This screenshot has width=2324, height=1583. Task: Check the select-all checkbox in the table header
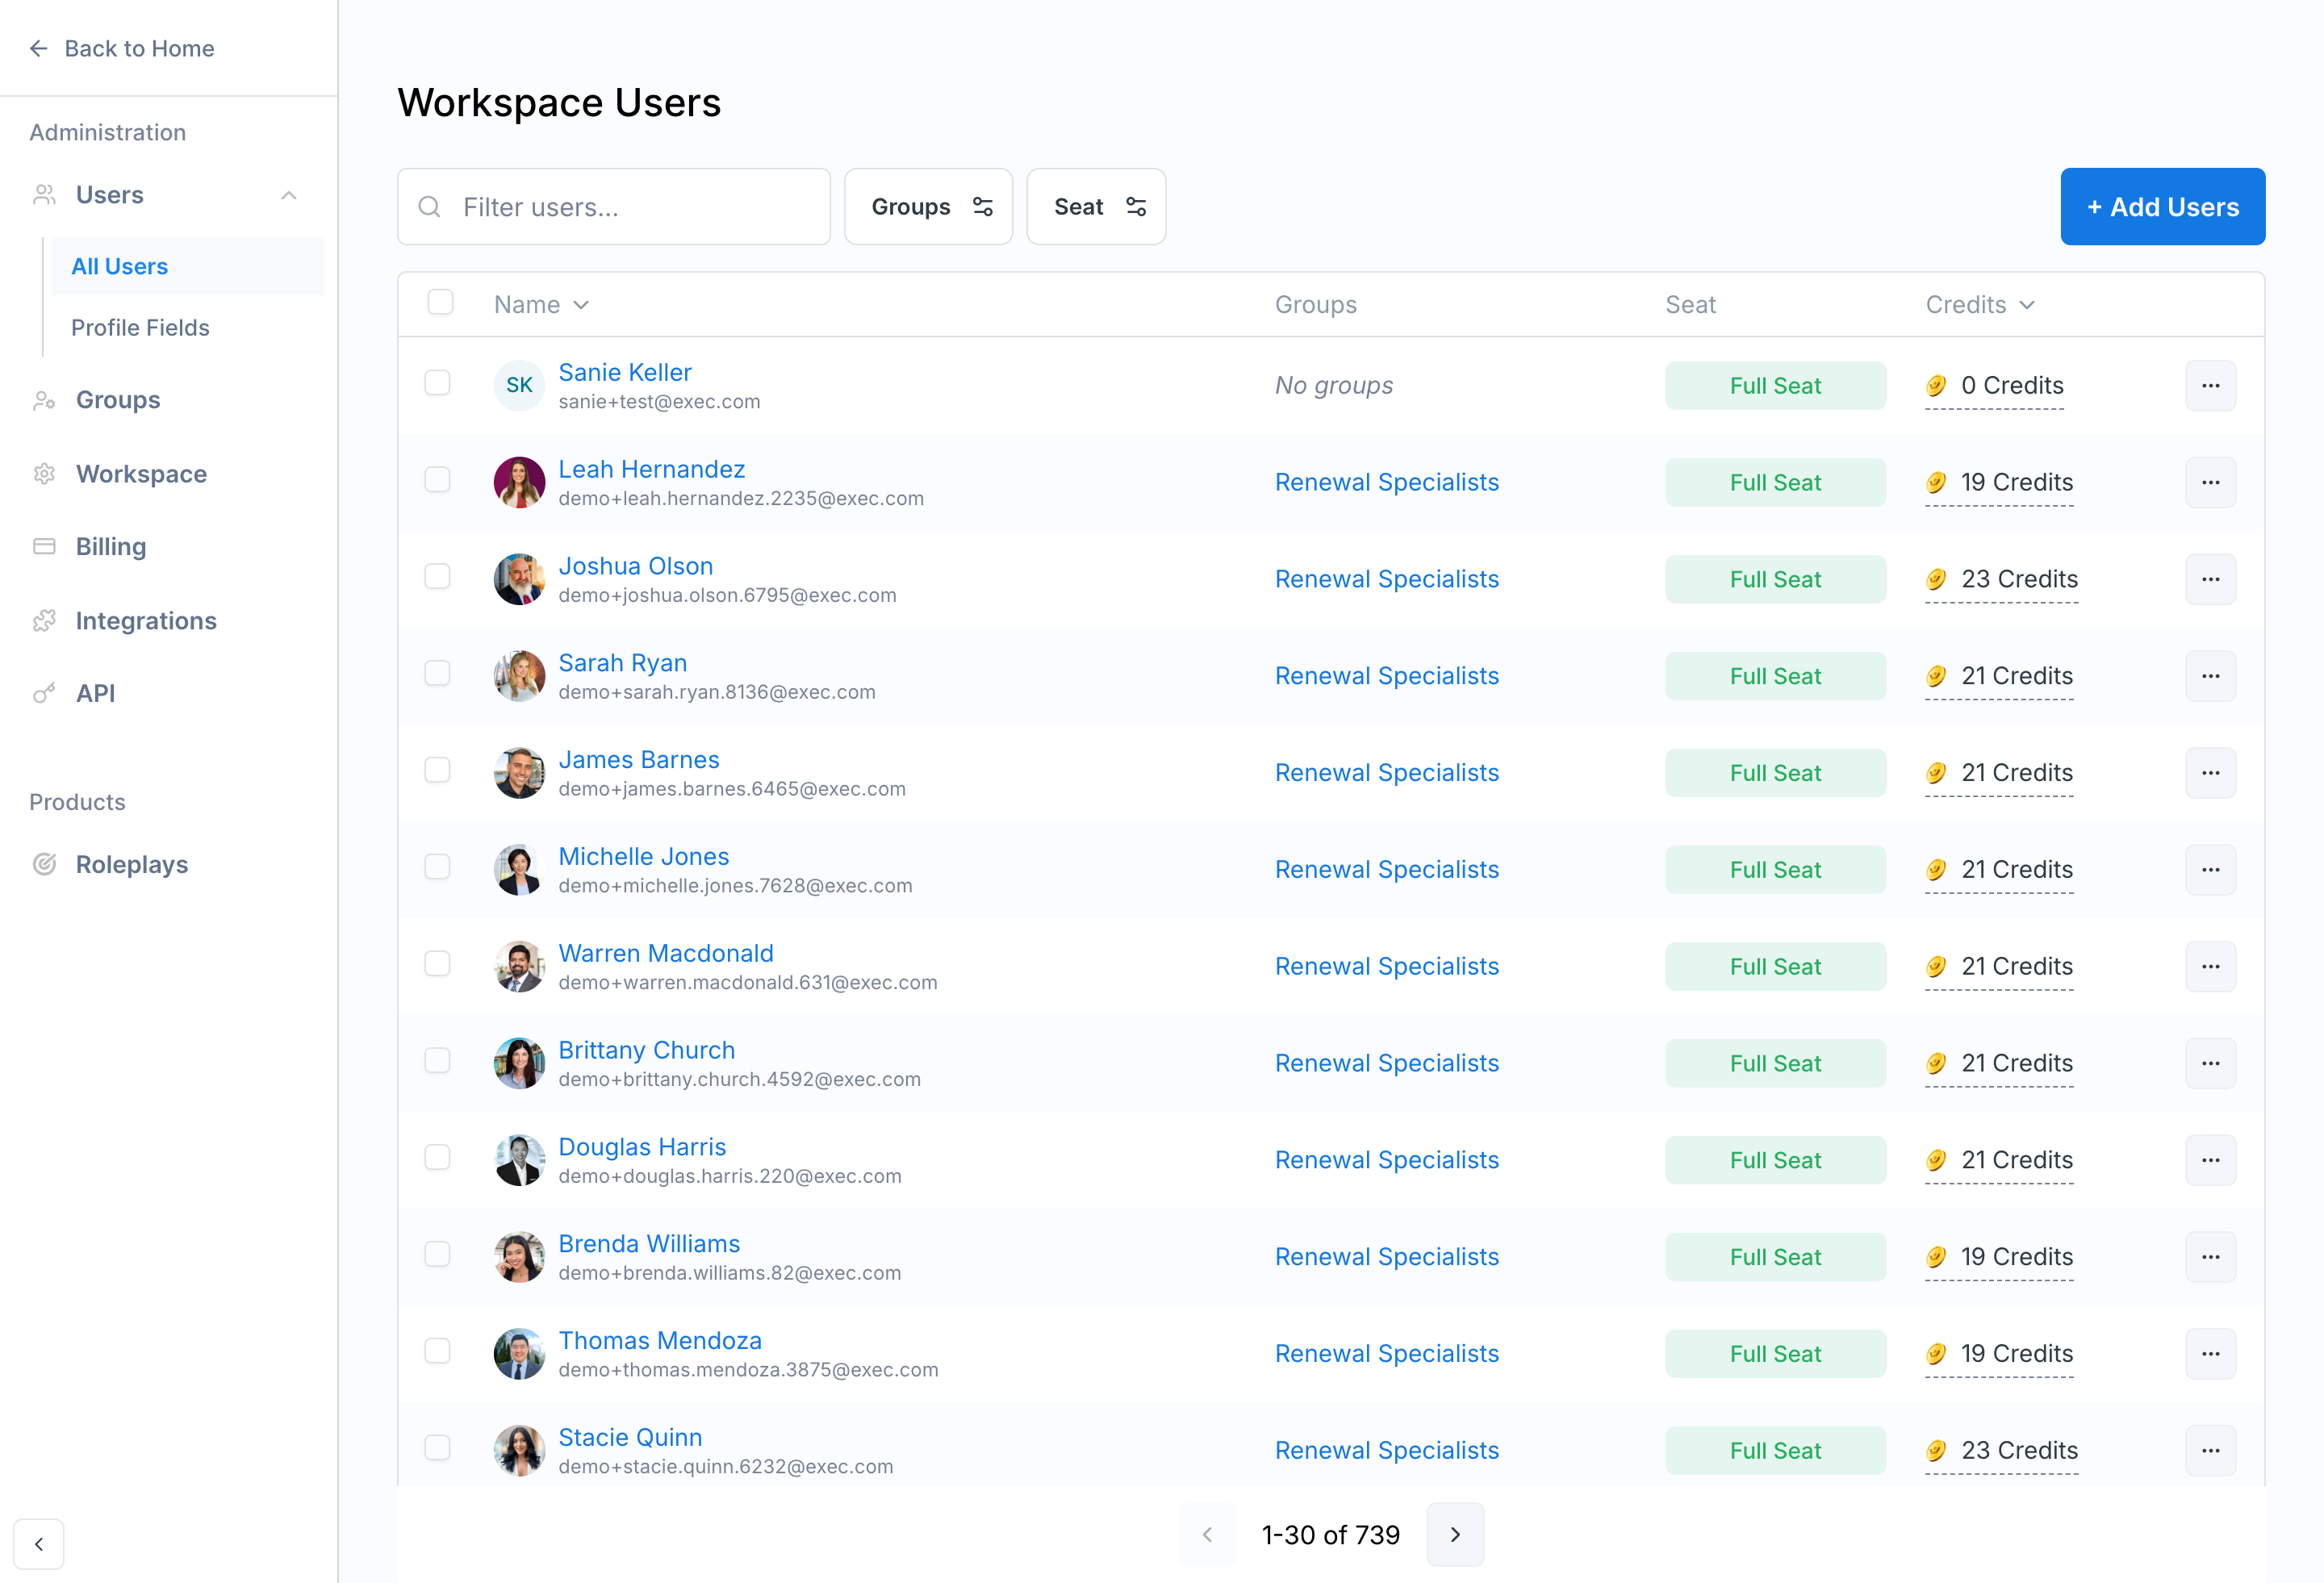click(439, 301)
